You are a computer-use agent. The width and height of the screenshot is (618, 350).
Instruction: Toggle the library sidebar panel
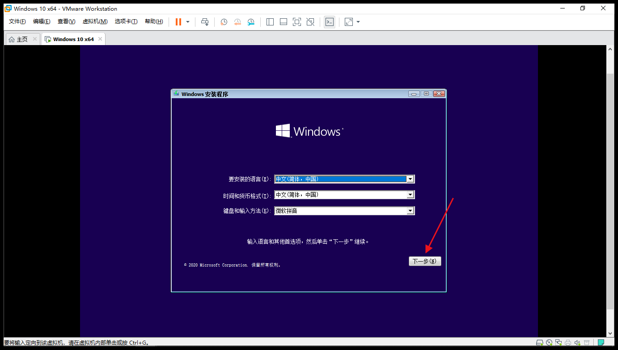[x=270, y=22]
